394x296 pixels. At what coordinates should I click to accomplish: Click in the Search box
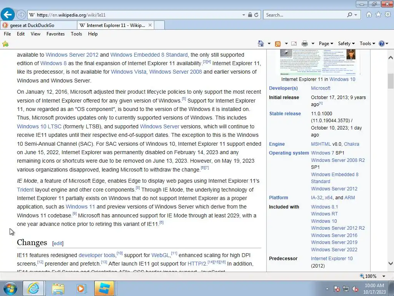[305, 15]
